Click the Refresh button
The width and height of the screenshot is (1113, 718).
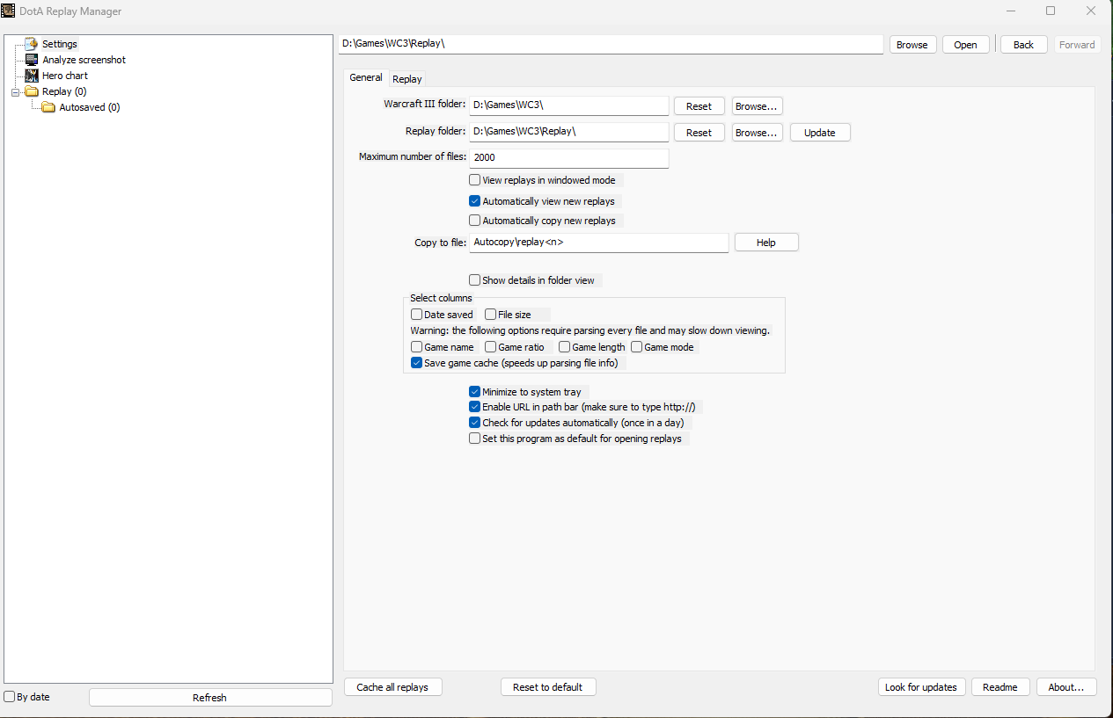(210, 698)
